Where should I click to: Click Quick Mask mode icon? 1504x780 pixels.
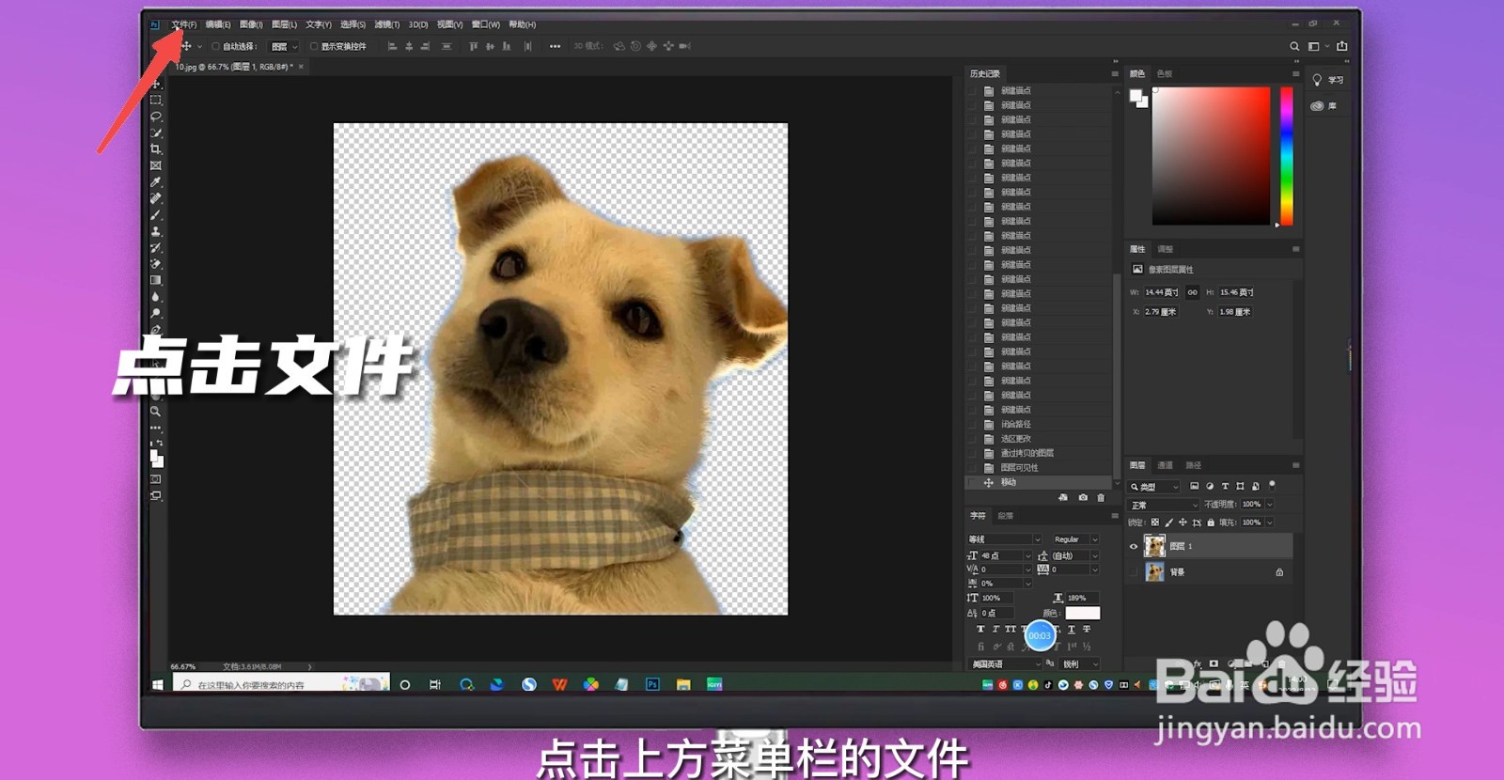coord(156,479)
